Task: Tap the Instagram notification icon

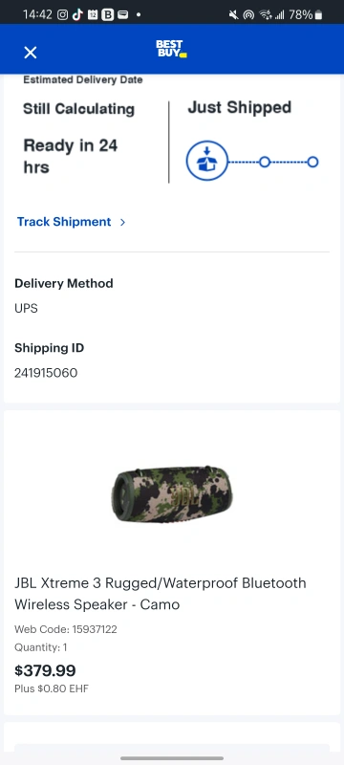Action: pyautogui.click(x=63, y=14)
